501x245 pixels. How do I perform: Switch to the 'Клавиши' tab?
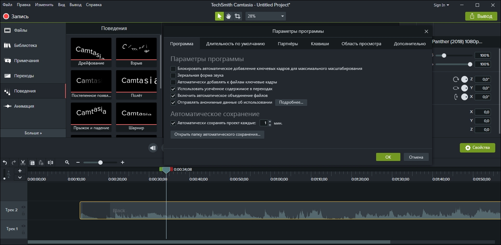[319, 44]
